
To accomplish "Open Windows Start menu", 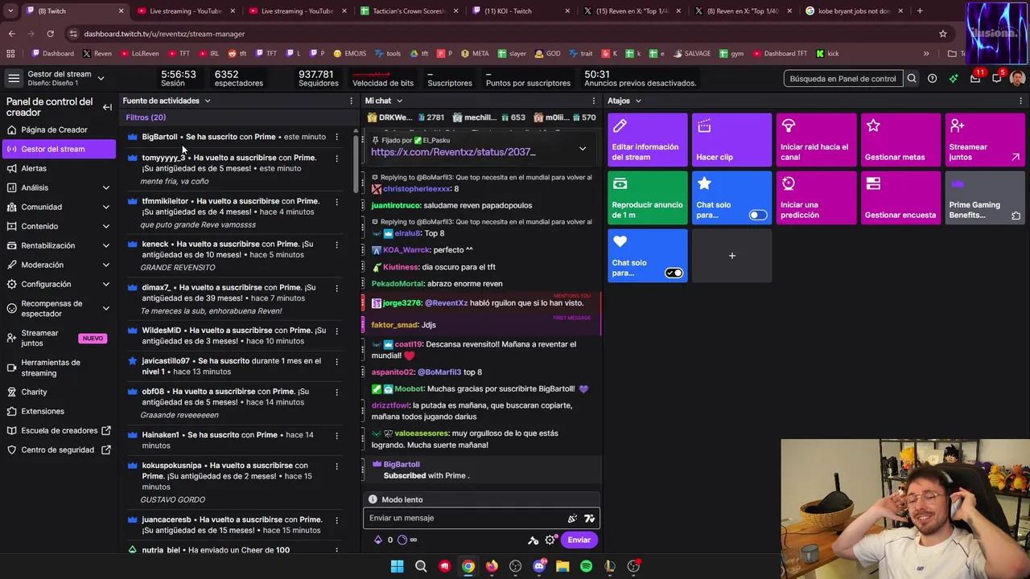I will tap(397, 566).
